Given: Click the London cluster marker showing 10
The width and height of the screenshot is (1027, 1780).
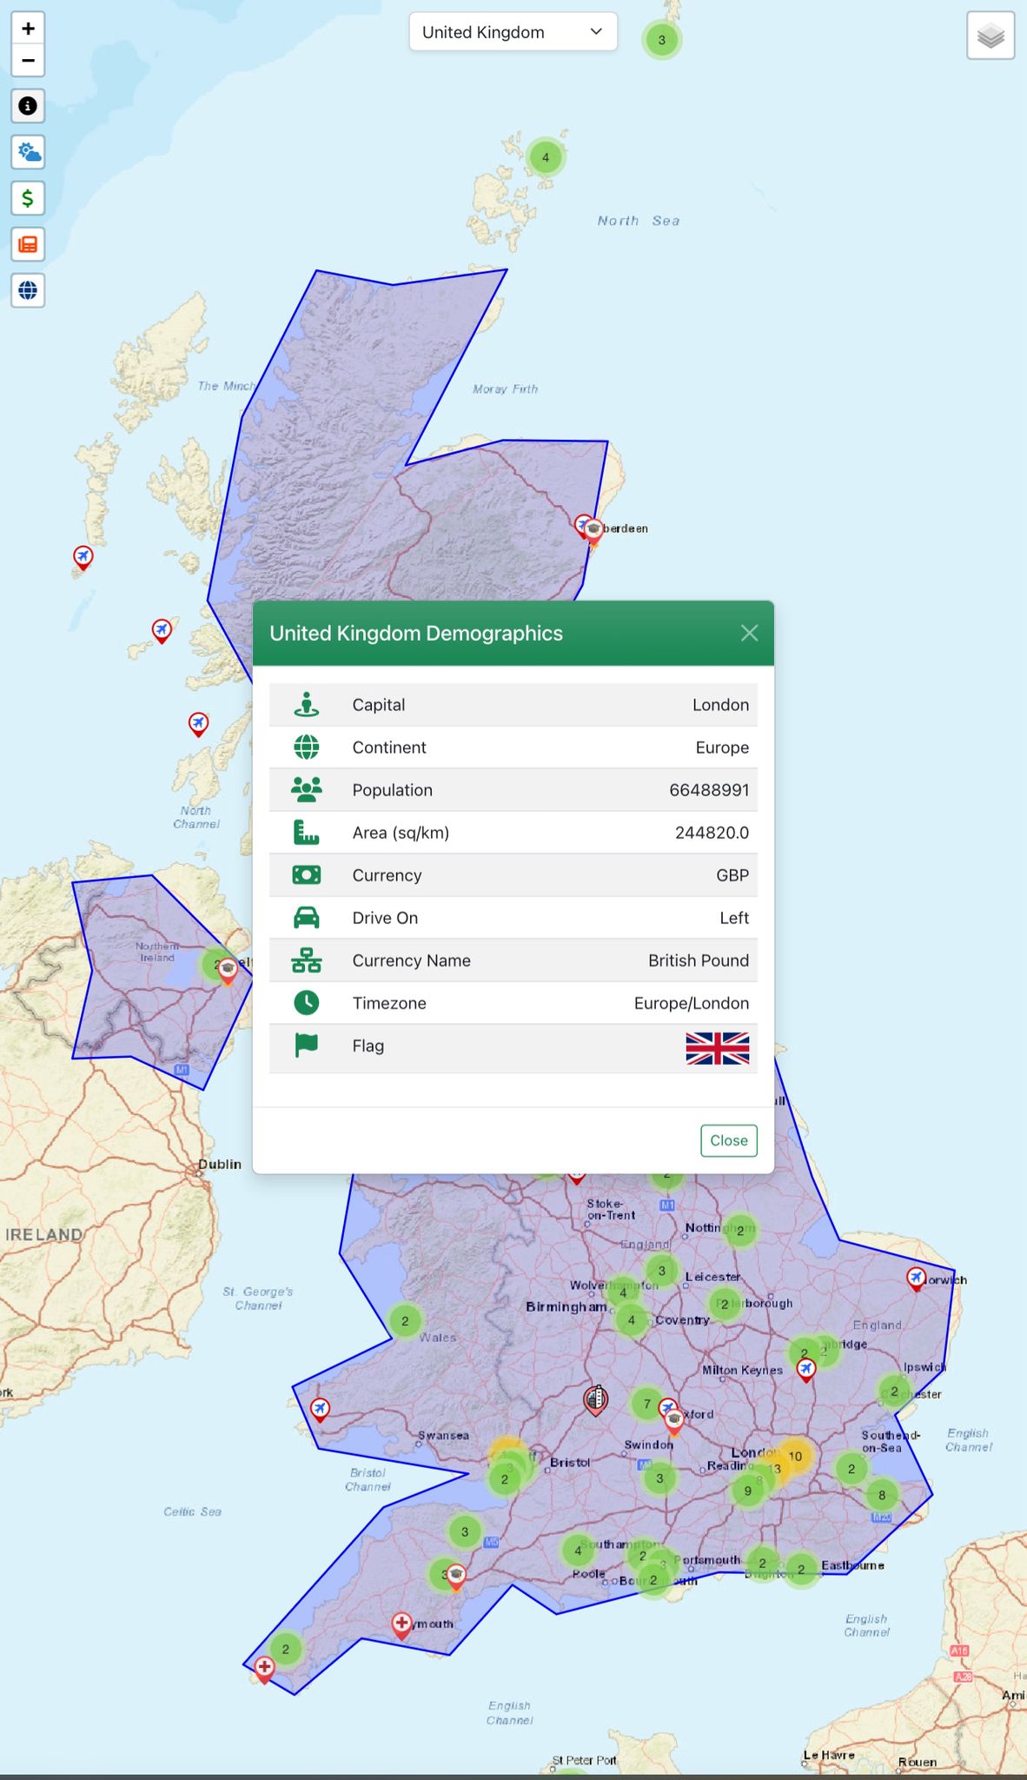Looking at the screenshot, I should [795, 1457].
